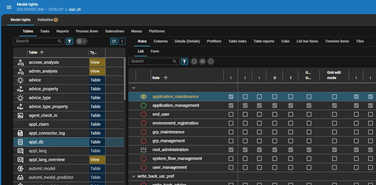Open the Reports tab
The width and height of the screenshot is (376, 185).
(x=63, y=31)
